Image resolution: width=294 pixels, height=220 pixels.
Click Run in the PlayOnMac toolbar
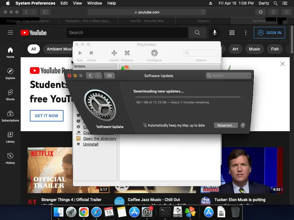(80, 56)
